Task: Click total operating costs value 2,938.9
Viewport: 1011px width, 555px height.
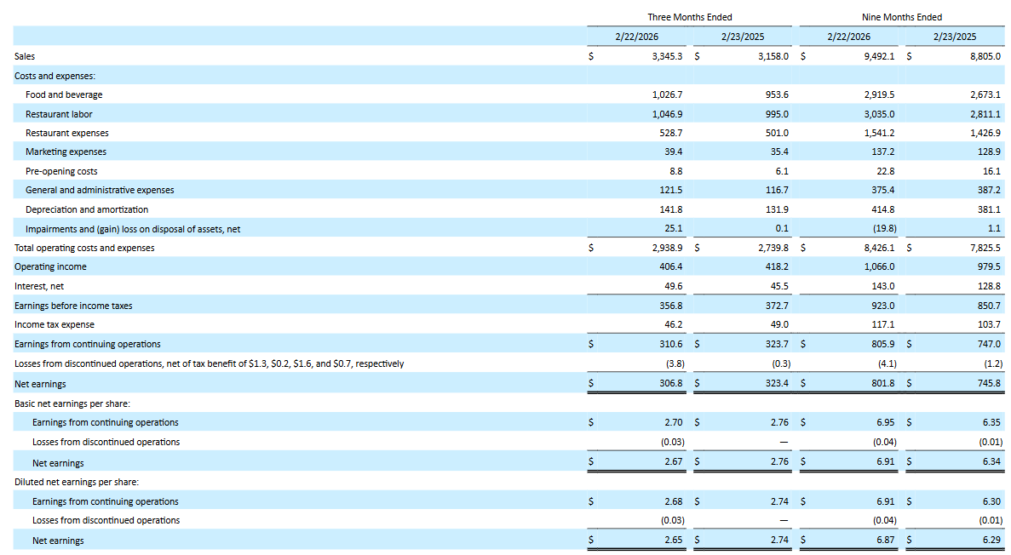Action: pos(667,249)
